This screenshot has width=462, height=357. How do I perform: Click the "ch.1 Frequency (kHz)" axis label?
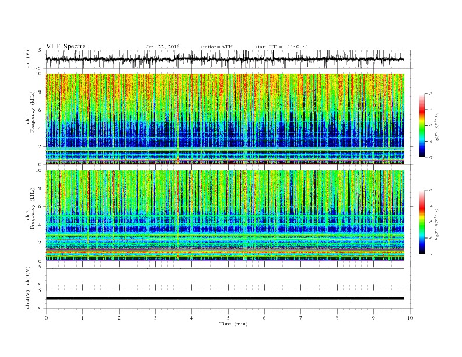click(30, 112)
